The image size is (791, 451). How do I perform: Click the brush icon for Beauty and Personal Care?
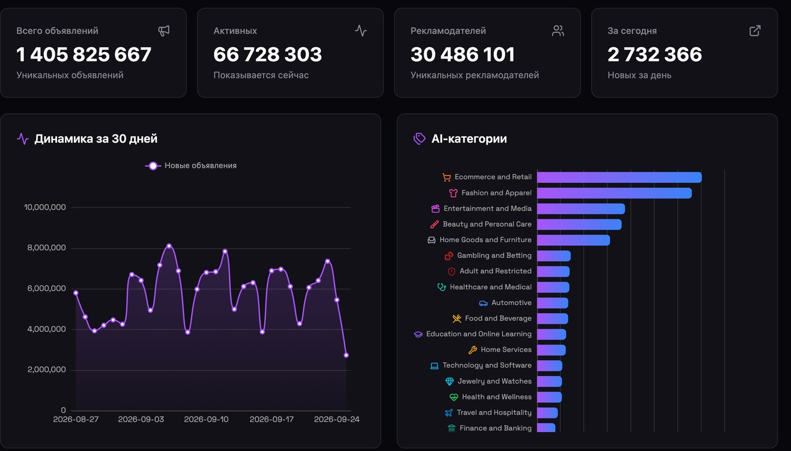[x=435, y=224]
